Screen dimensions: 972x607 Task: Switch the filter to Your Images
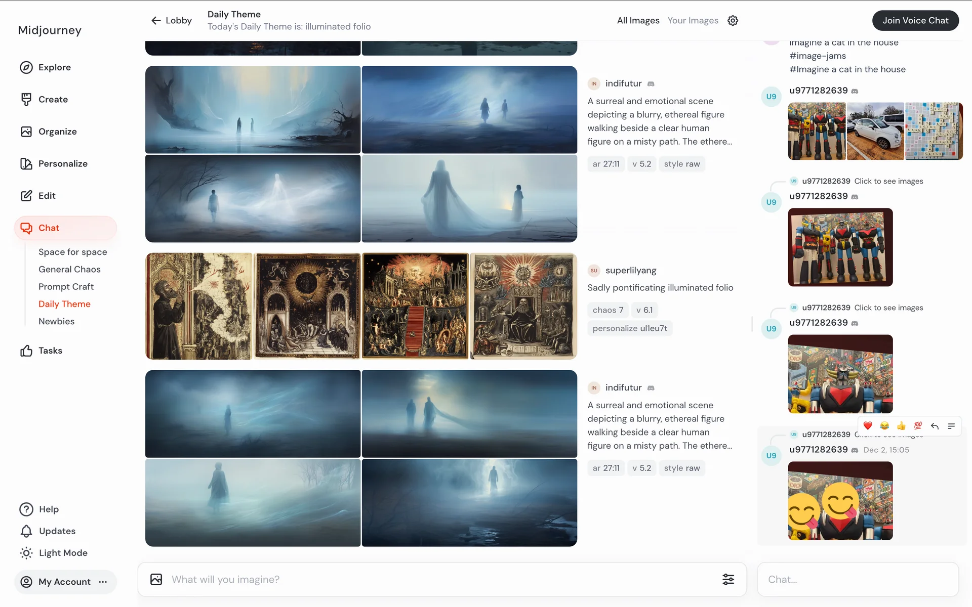coord(693,21)
